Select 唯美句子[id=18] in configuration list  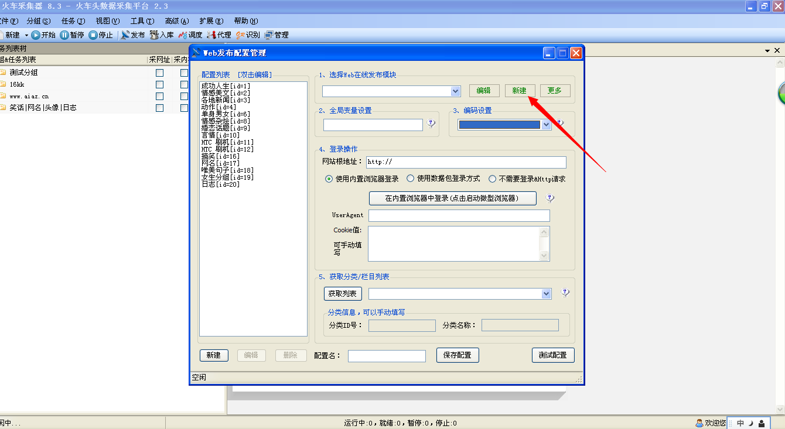(x=227, y=170)
